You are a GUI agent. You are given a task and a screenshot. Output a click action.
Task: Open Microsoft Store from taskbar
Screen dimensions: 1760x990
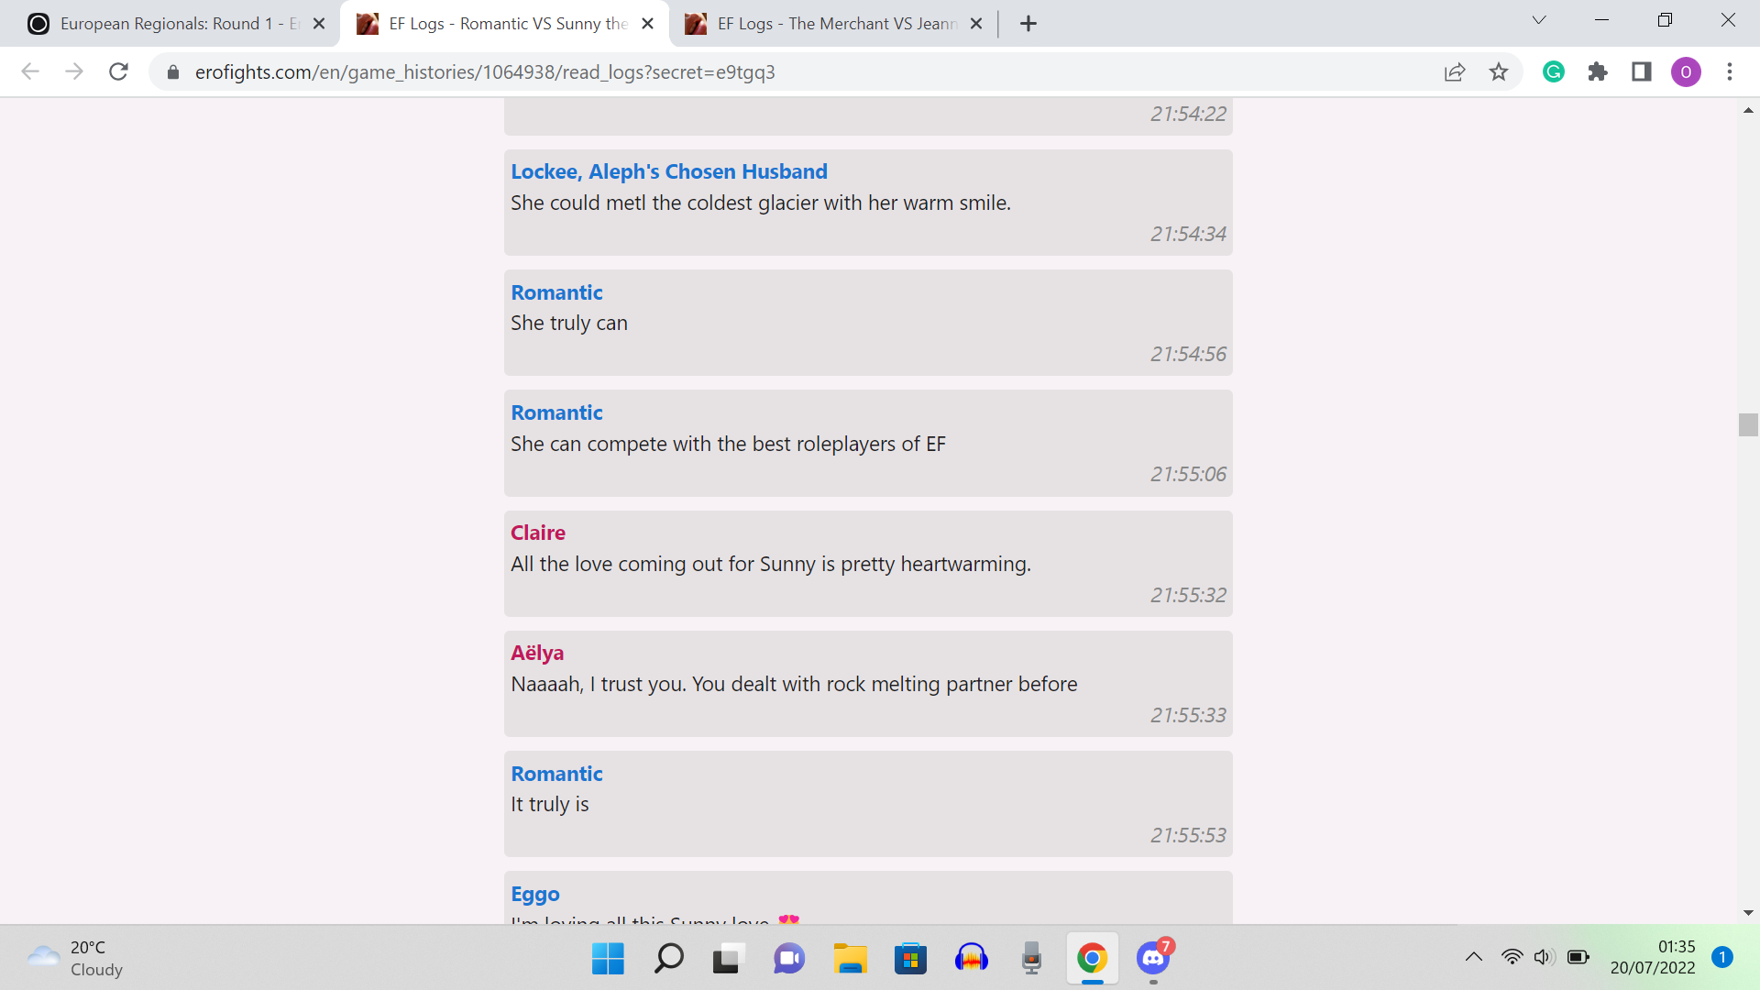click(910, 959)
